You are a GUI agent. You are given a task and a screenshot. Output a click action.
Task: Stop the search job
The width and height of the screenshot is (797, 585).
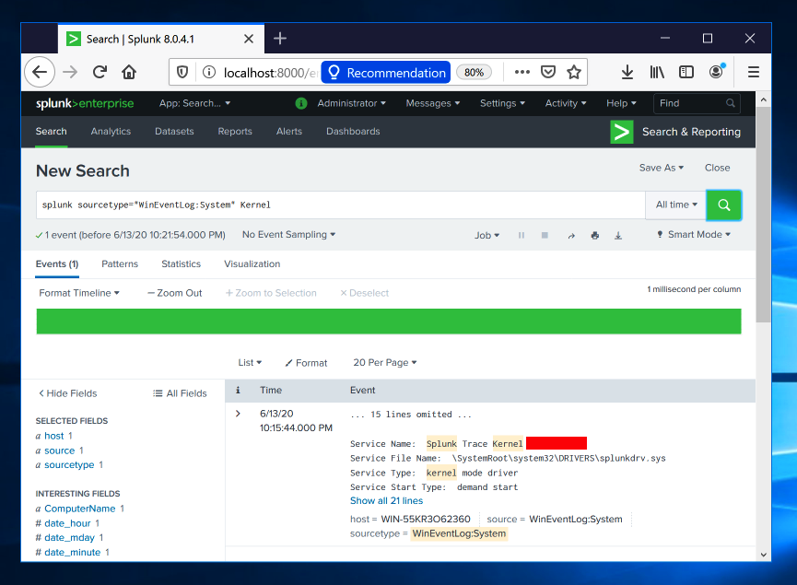click(x=545, y=236)
